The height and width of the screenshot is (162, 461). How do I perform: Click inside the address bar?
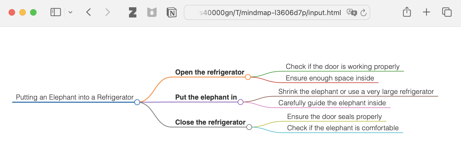pyautogui.click(x=269, y=12)
